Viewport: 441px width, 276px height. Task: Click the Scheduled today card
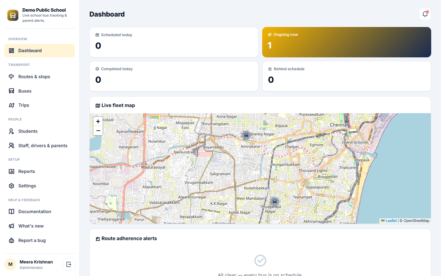pos(174,42)
